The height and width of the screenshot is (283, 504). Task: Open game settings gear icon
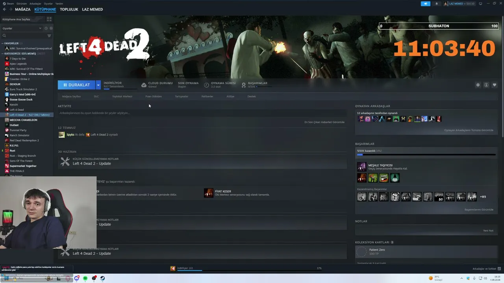[478, 85]
